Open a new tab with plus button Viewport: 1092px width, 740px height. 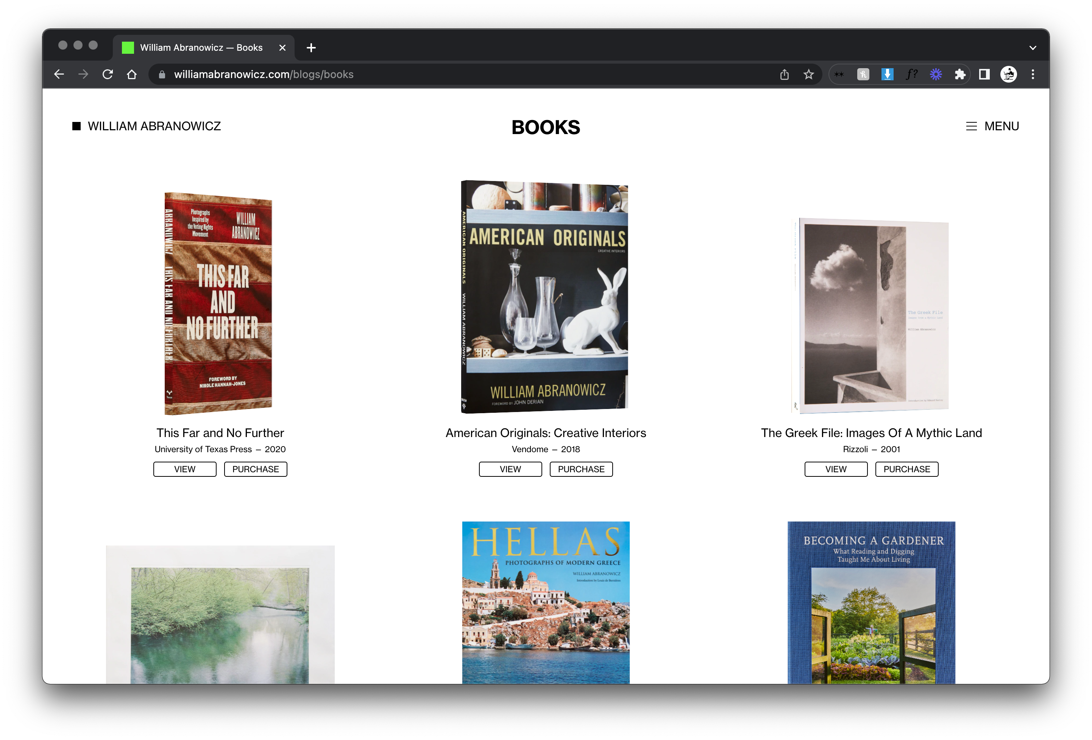coord(311,48)
